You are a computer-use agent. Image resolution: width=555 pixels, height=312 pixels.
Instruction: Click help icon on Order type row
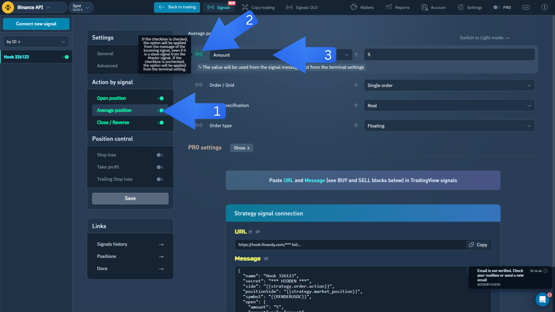(x=356, y=125)
